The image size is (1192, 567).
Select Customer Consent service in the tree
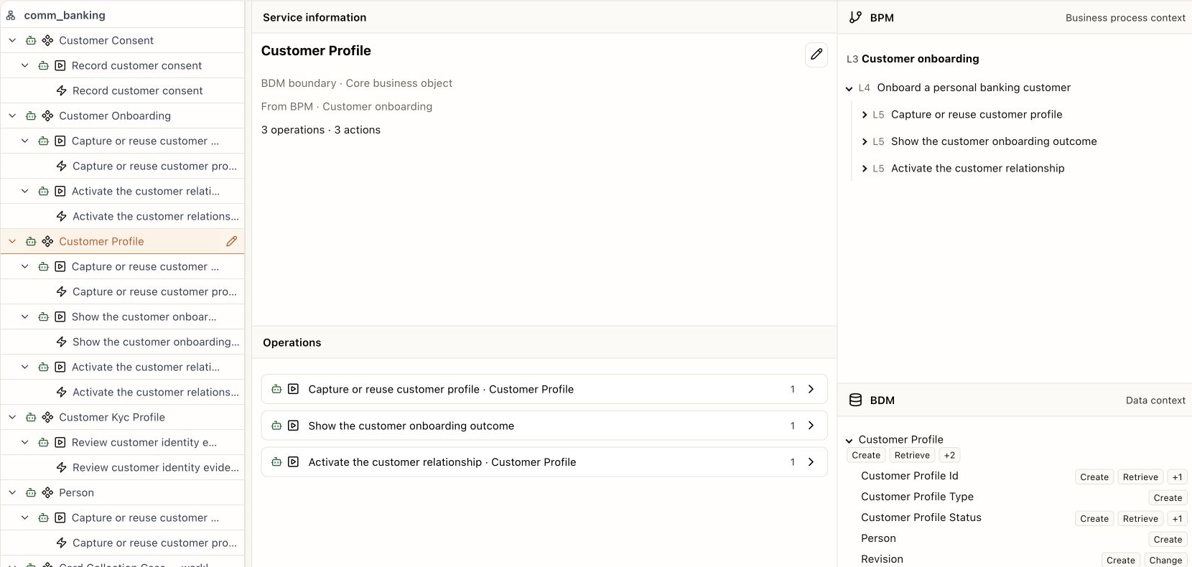[106, 40]
